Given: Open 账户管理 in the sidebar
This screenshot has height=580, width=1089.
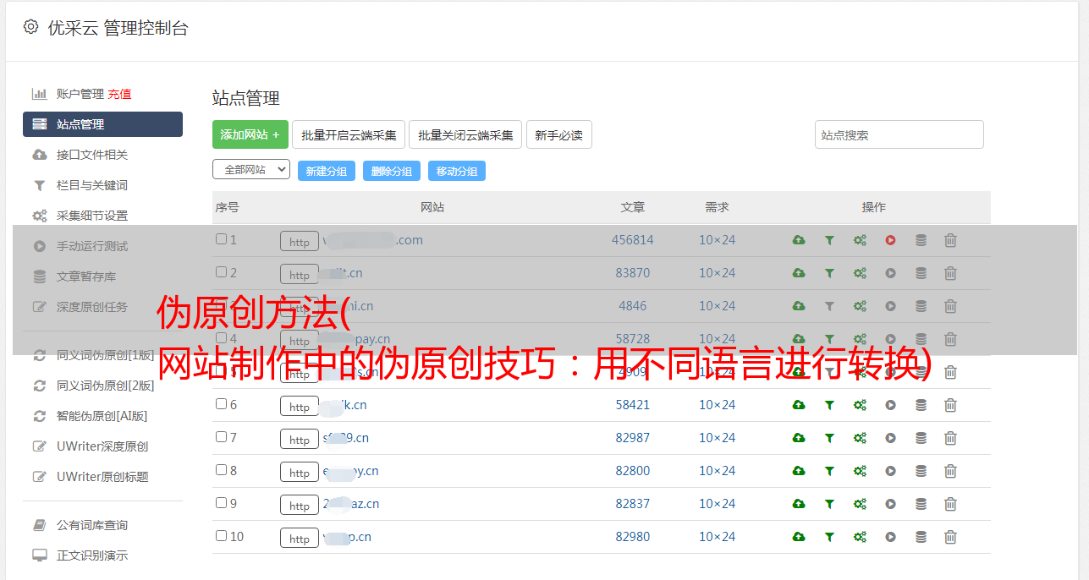Looking at the screenshot, I should click(x=80, y=94).
